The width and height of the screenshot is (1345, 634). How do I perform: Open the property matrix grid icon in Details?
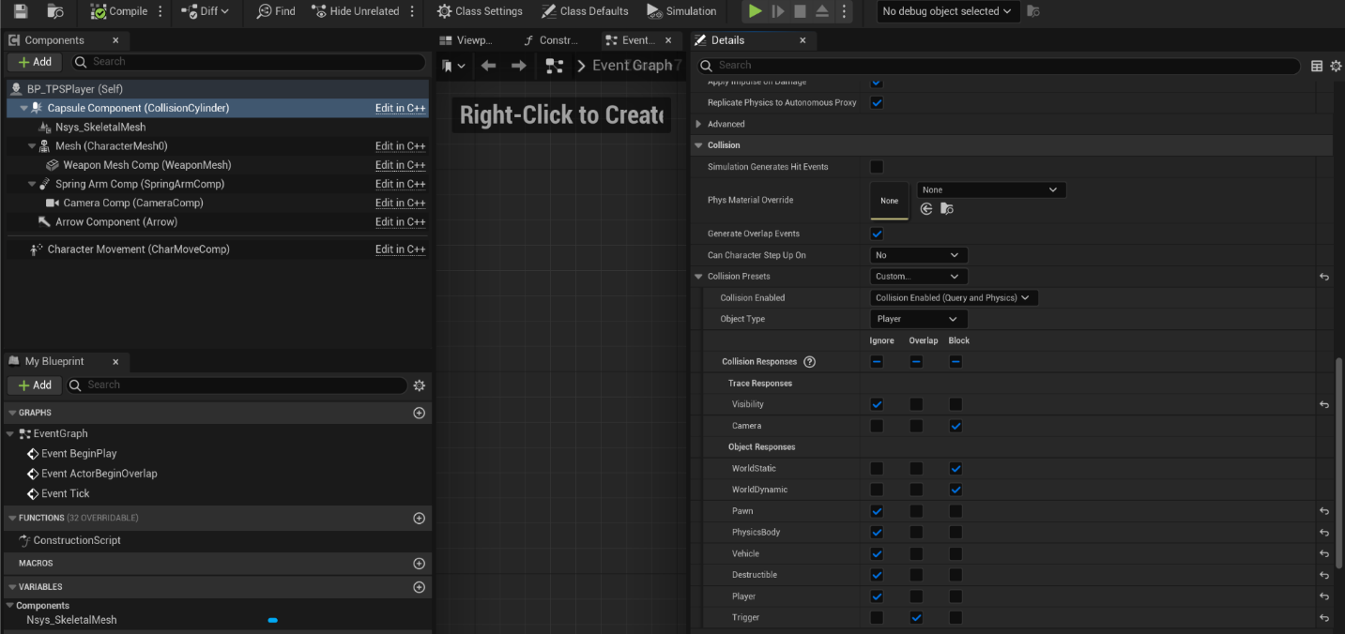(x=1317, y=66)
